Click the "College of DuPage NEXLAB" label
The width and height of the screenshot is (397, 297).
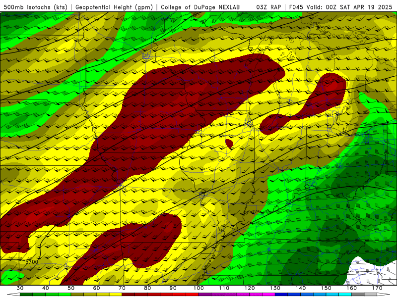pos(200,7)
